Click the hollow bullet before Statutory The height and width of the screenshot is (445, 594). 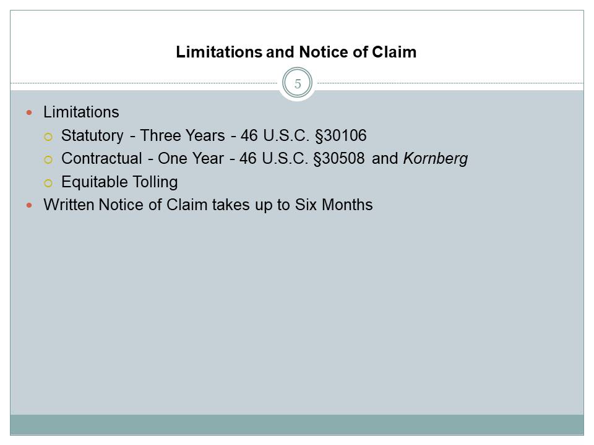point(49,136)
